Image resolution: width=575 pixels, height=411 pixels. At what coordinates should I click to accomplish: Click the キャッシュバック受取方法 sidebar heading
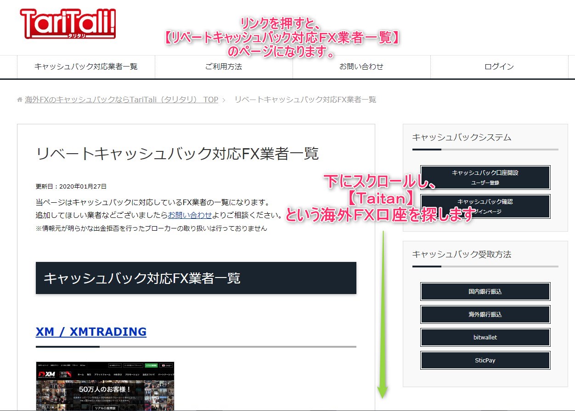click(x=462, y=254)
